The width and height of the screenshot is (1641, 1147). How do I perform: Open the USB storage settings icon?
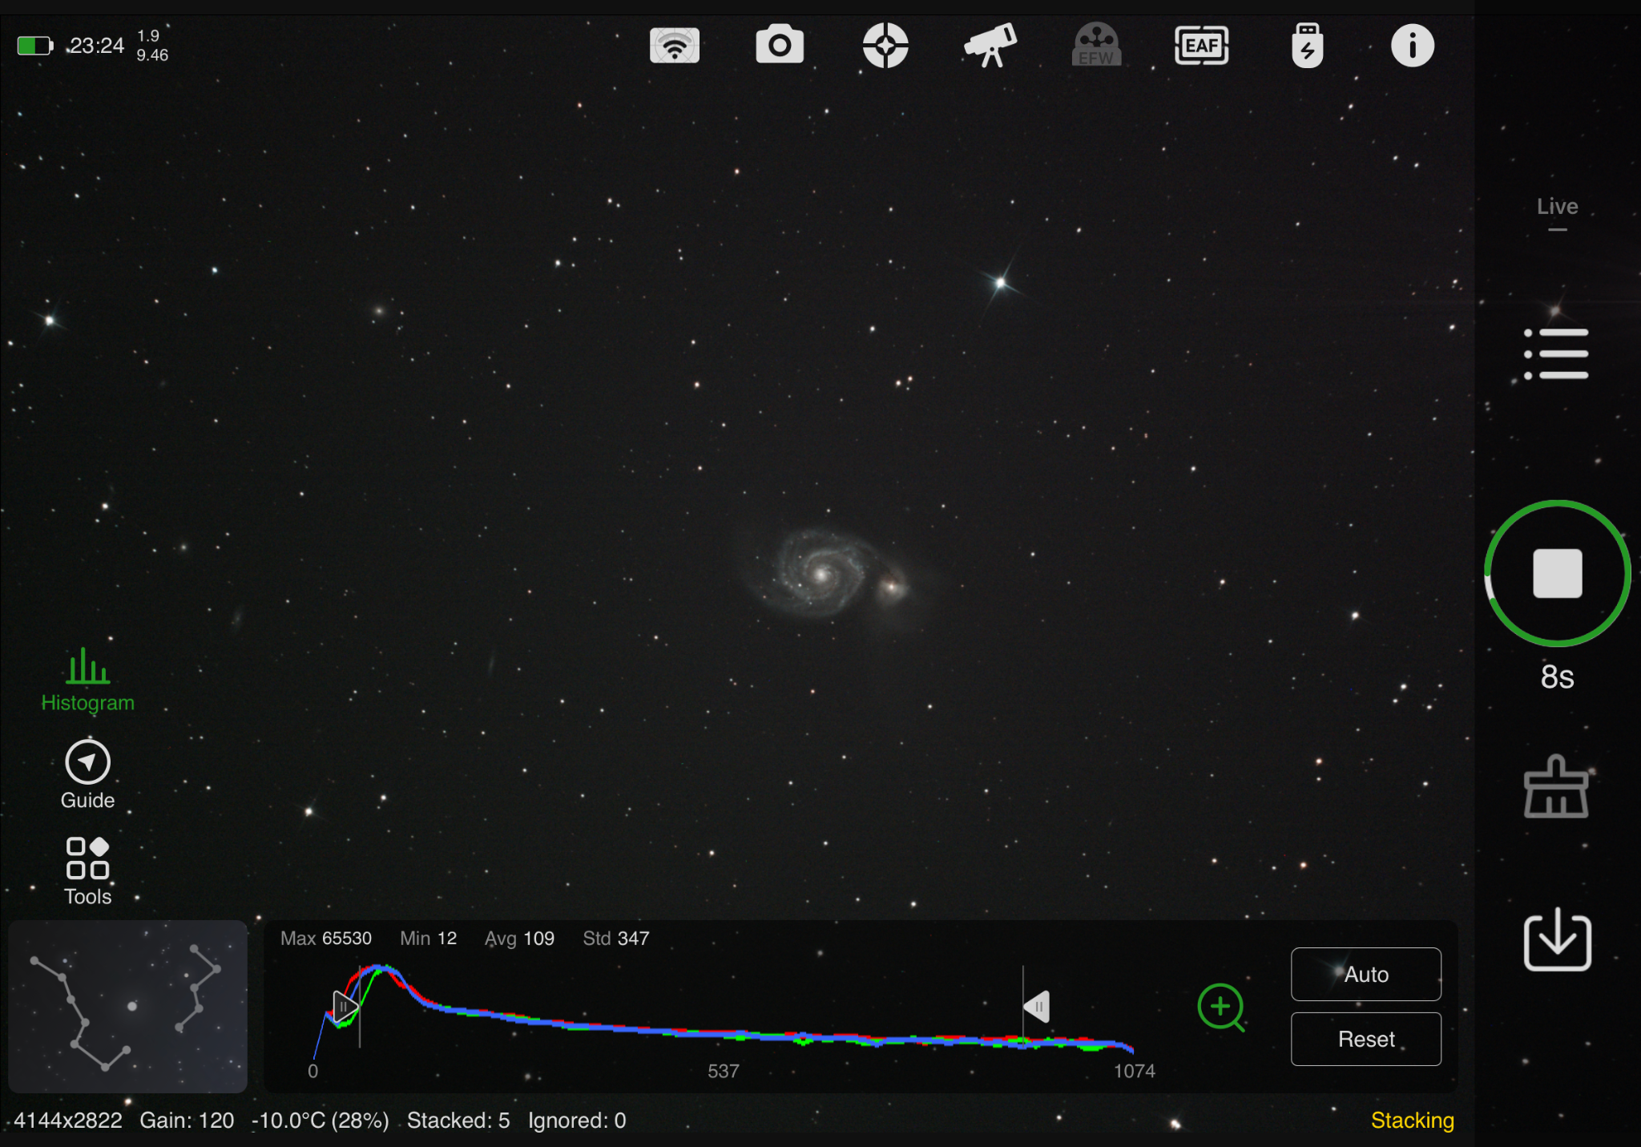(x=1307, y=46)
